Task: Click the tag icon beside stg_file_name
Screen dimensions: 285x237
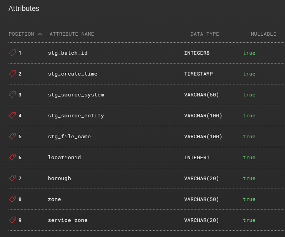Action: point(12,136)
